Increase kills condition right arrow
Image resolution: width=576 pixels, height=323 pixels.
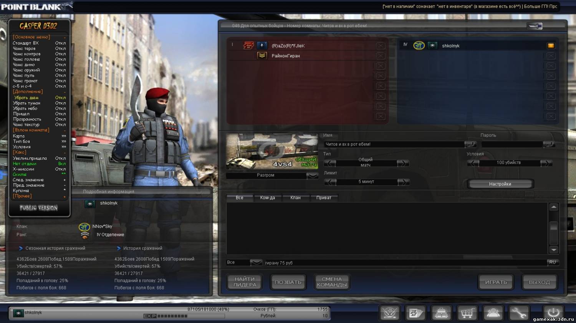pyautogui.click(x=546, y=163)
